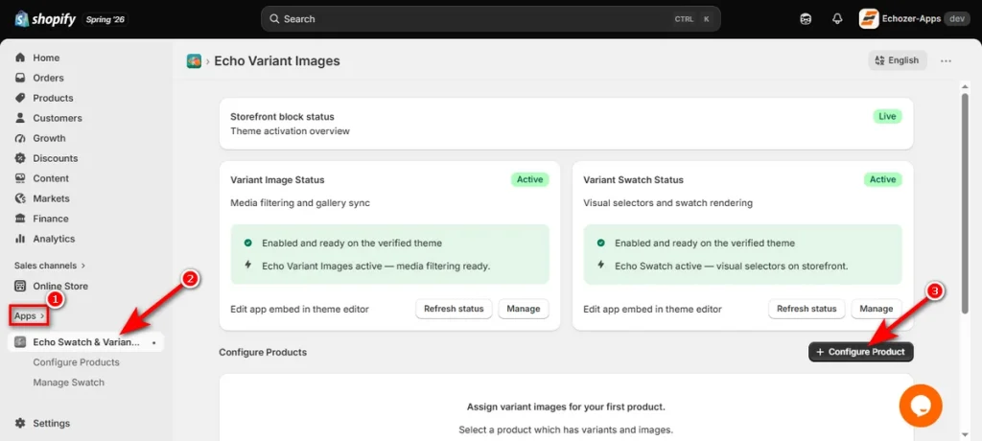The image size is (982, 441).
Task: Click the Products tag icon
Action: click(20, 98)
